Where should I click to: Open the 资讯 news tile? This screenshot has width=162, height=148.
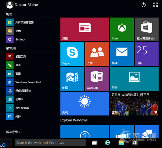pos(85,30)
